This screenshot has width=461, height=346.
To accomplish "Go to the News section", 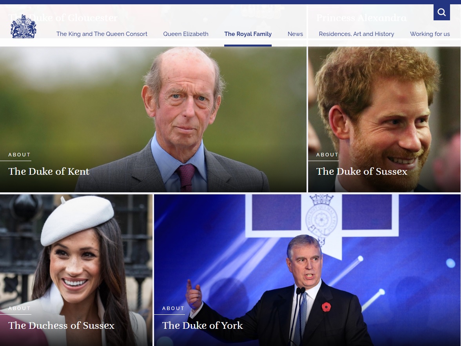I will pyautogui.click(x=295, y=34).
